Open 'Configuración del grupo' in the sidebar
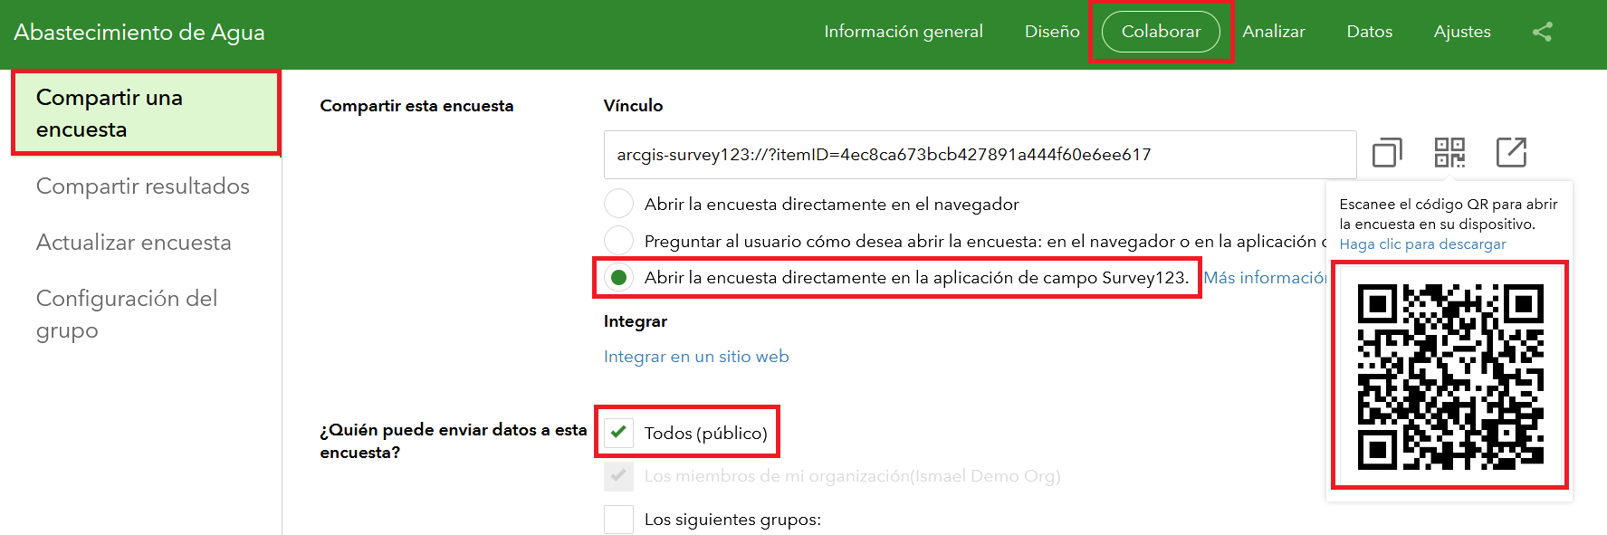Image resolution: width=1607 pixels, height=535 pixels. click(x=127, y=314)
